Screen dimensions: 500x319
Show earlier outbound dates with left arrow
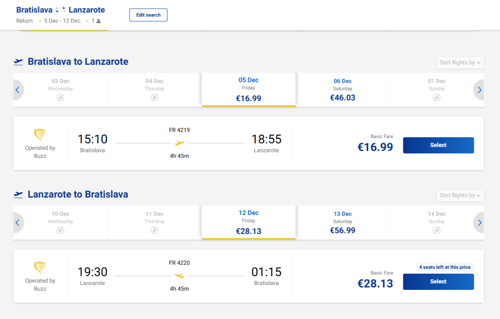click(17, 90)
